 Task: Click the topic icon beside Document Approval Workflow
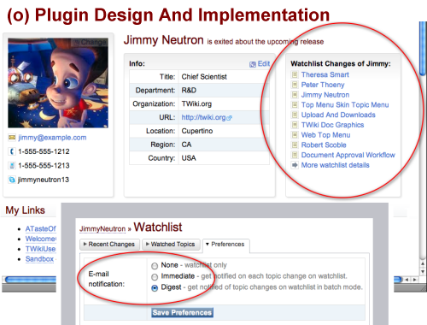click(x=295, y=155)
